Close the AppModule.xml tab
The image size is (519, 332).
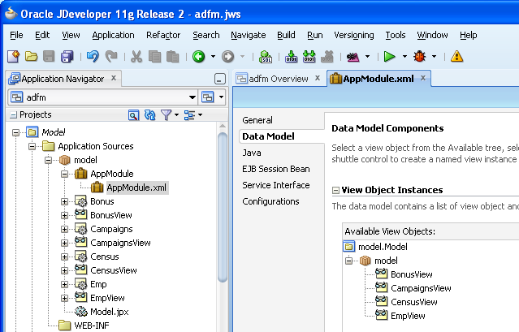pos(423,78)
